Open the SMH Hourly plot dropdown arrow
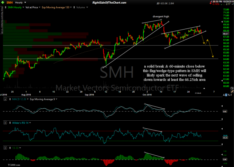 tap(23, 7)
